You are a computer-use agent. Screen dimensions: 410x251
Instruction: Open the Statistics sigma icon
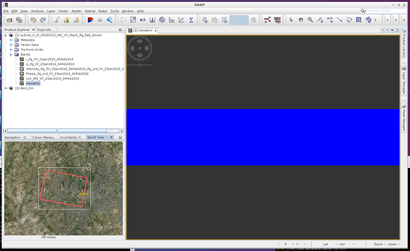click(x=191, y=20)
